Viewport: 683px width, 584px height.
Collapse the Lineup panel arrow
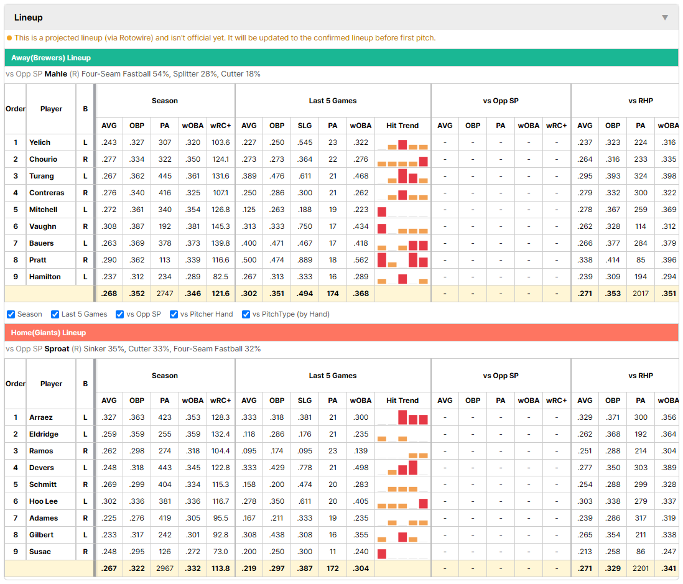click(x=665, y=17)
